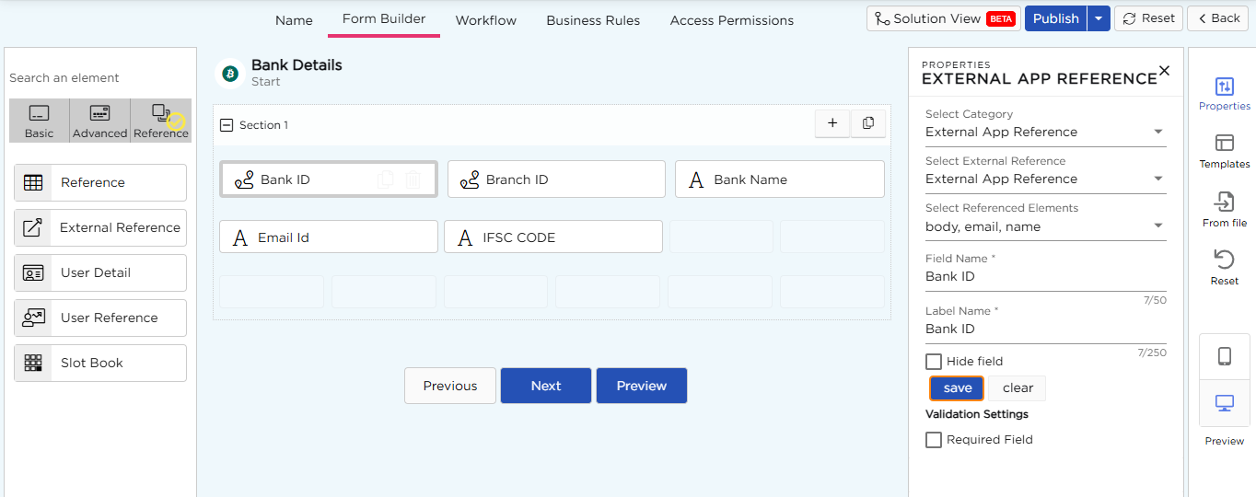Open the Reference elements category

(161, 121)
